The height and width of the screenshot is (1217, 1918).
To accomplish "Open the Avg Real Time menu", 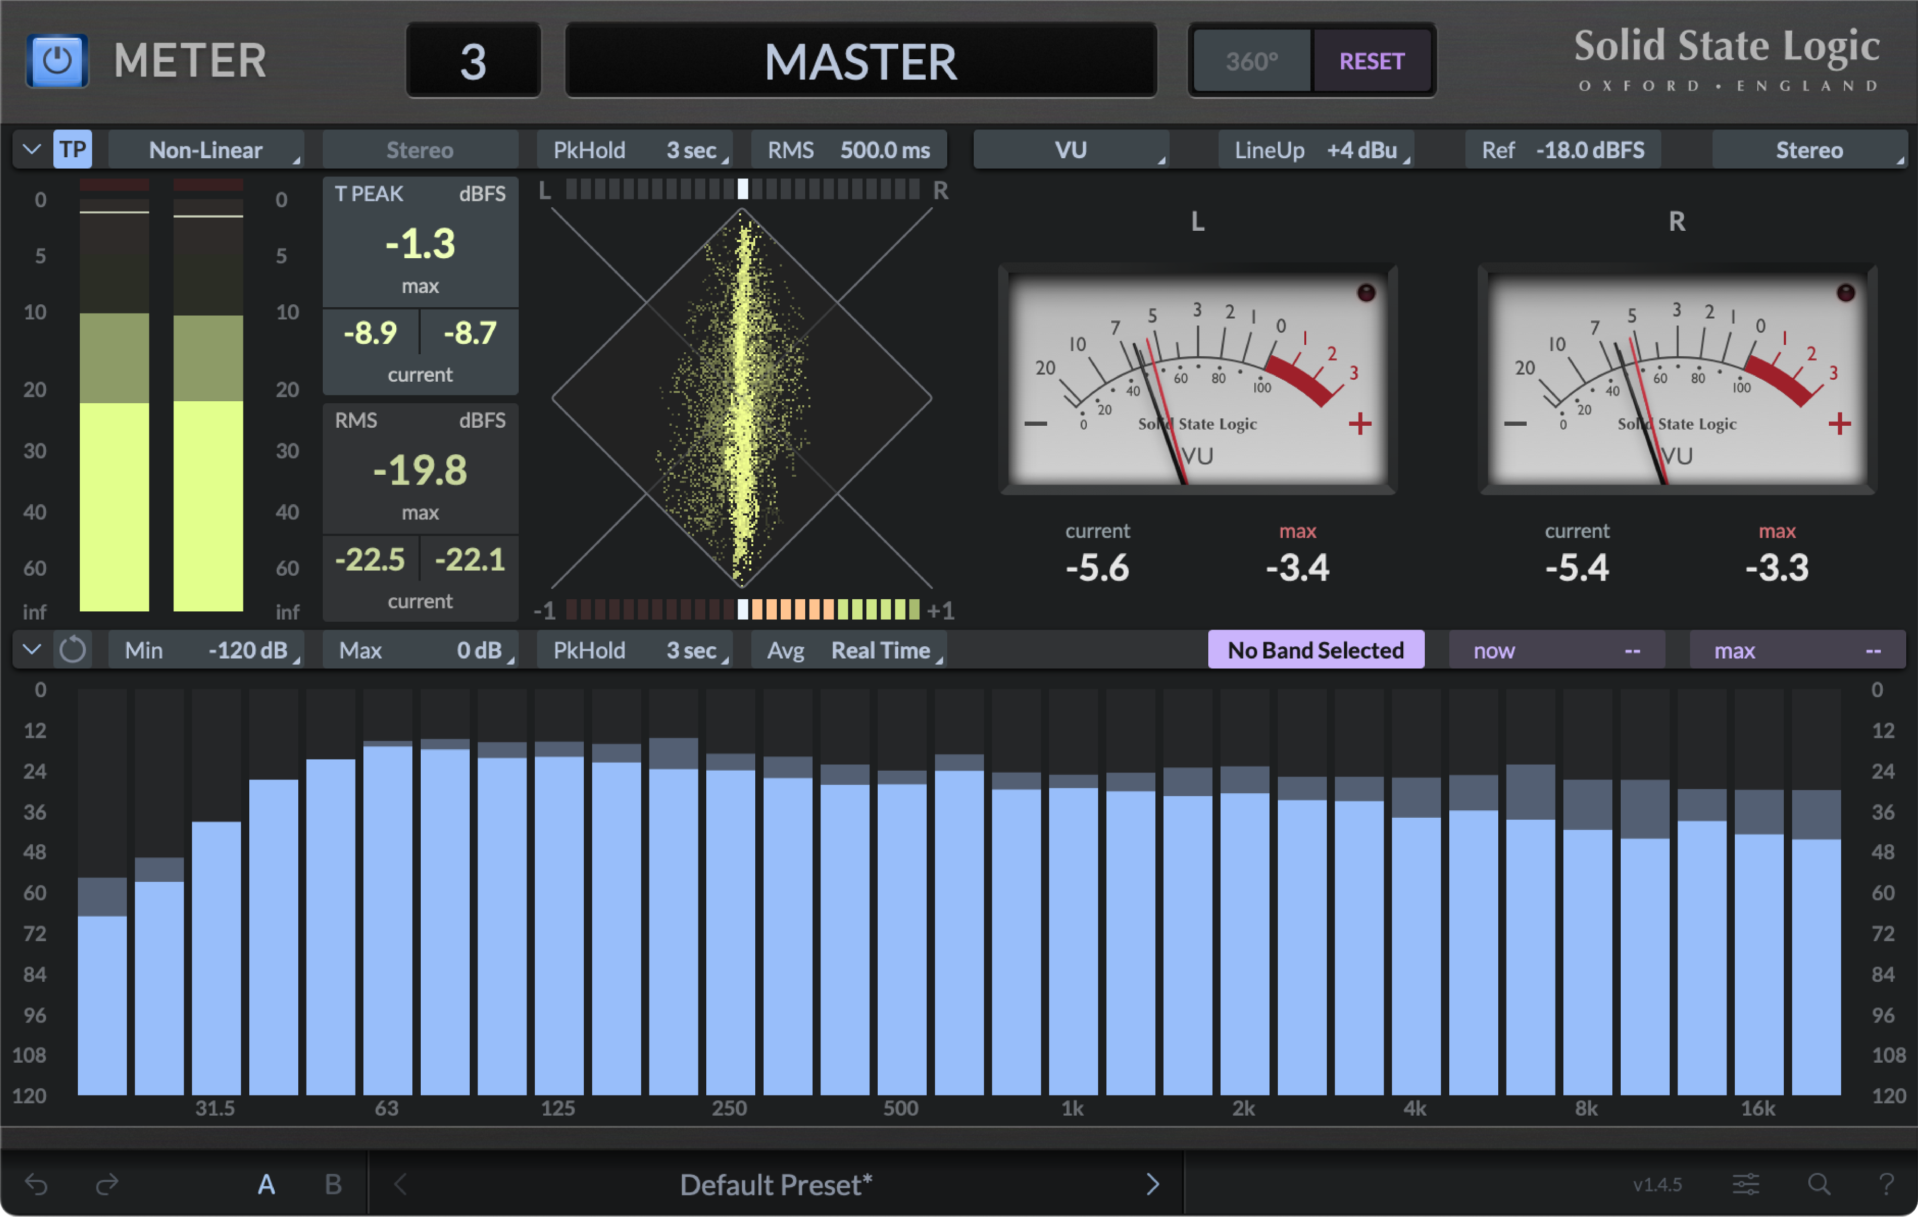I will pos(849,650).
